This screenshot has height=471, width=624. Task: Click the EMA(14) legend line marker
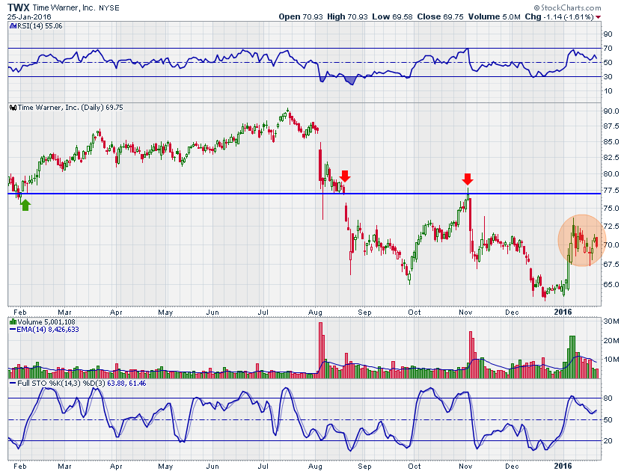12,330
